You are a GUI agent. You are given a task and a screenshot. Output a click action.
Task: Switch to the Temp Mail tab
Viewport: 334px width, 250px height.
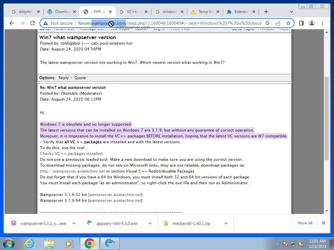pos(202,12)
